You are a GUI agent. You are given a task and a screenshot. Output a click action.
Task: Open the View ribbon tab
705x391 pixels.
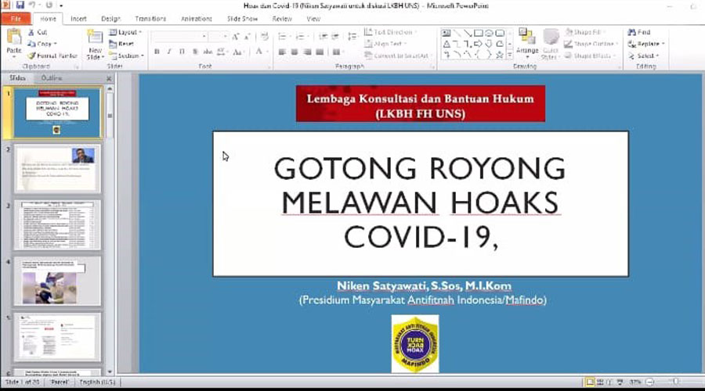[x=313, y=19]
